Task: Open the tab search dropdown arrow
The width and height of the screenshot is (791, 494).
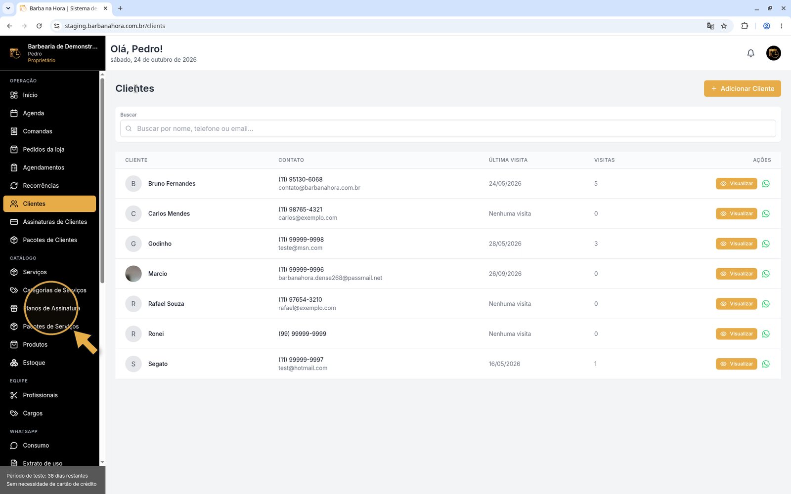Action: coord(8,8)
